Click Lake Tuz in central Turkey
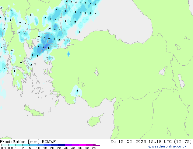Image resolution: width=193 pixels, height=149 pixels. pyautogui.click(x=97, y=72)
